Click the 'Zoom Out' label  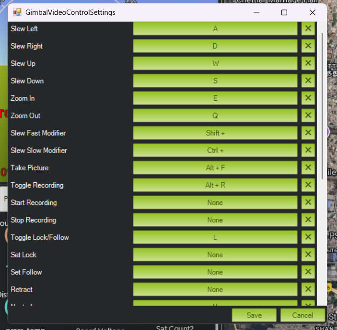(x=25, y=116)
